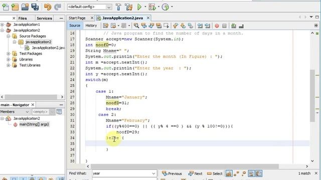Clean and Build project icon
Viewport: 321px width, 180px height.
tap(129, 7)
